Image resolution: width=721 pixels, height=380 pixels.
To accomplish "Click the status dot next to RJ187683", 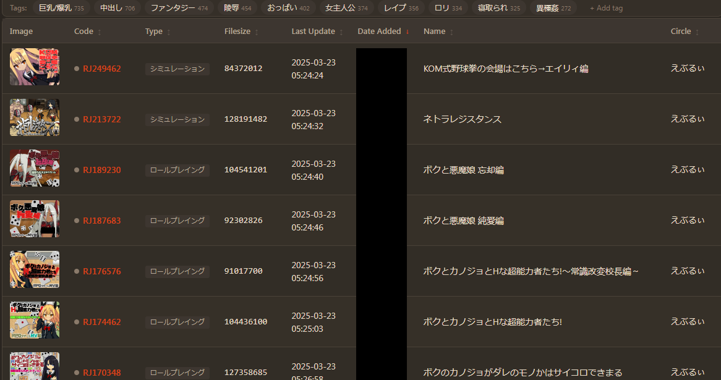I will (x=77, y=221).
